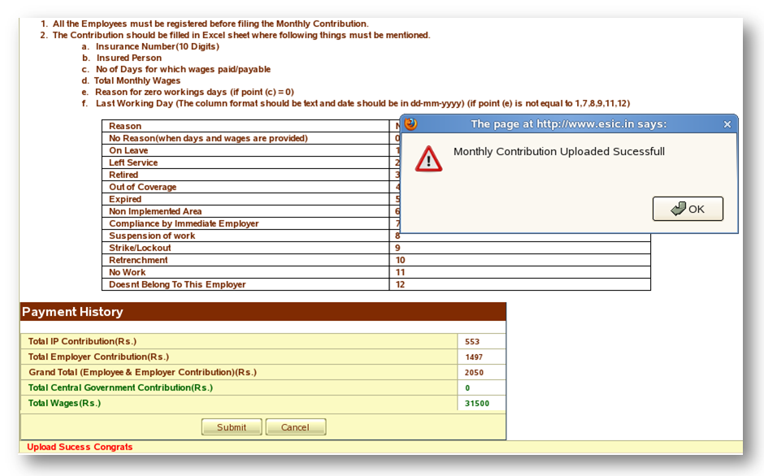Click the Upload Sucess Congrats message
The image size is (764, 476).
click(x=78, y=447)
